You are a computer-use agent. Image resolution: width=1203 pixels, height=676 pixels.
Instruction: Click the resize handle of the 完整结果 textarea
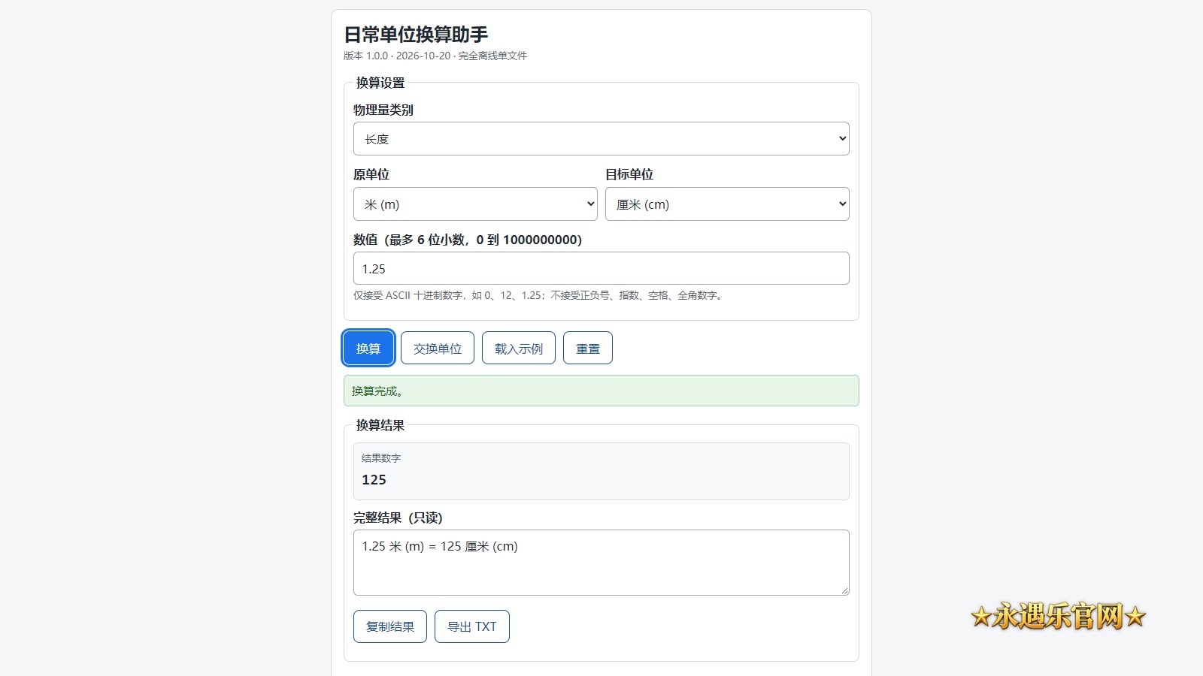[x=844, y=590]
